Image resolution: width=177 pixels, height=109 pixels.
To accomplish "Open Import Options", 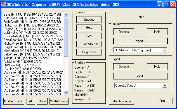I will (x=124, y=32).
